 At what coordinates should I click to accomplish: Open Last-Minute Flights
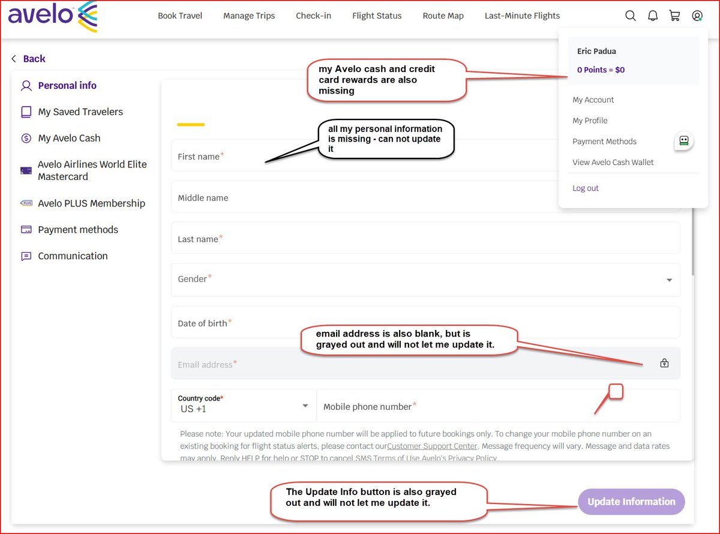pos(522,16)
